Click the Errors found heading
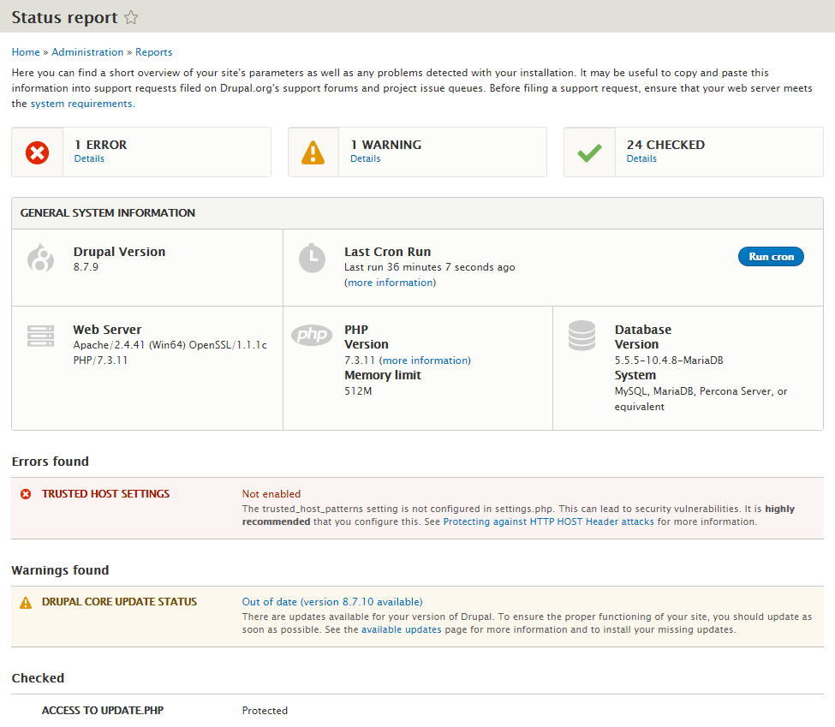835x727 pixels. pos(50,462)
